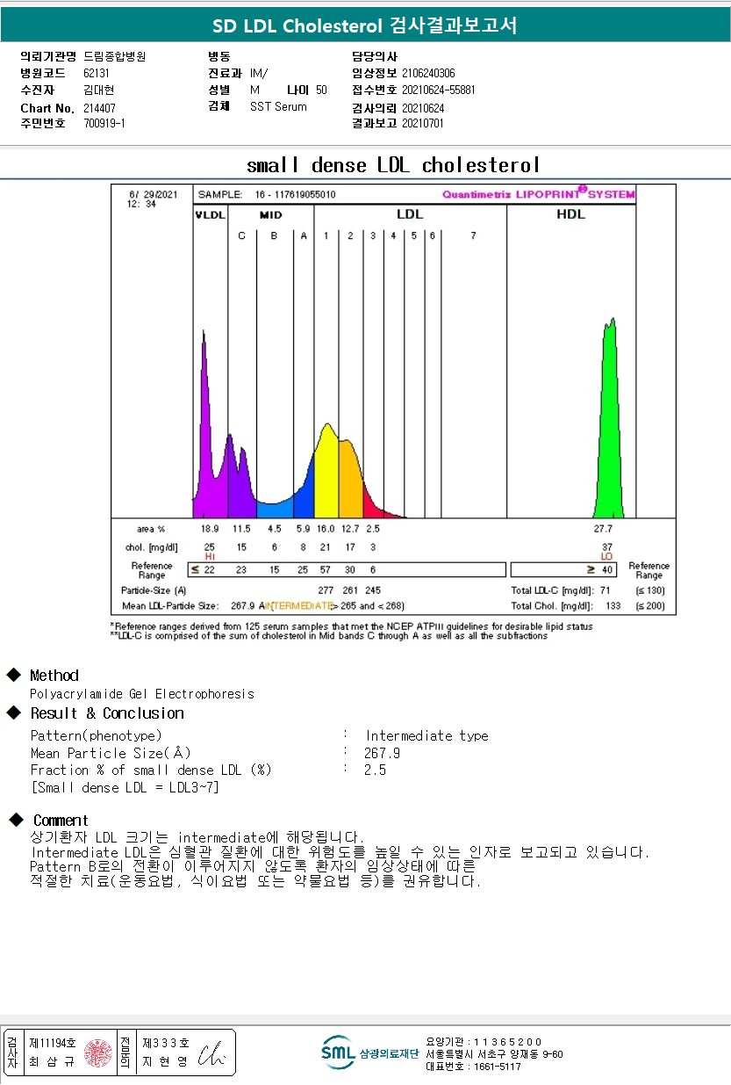The image size is (731, 1085).
Task: Click the handwritten signature in the footer
Action: (x=211, y=1053)
